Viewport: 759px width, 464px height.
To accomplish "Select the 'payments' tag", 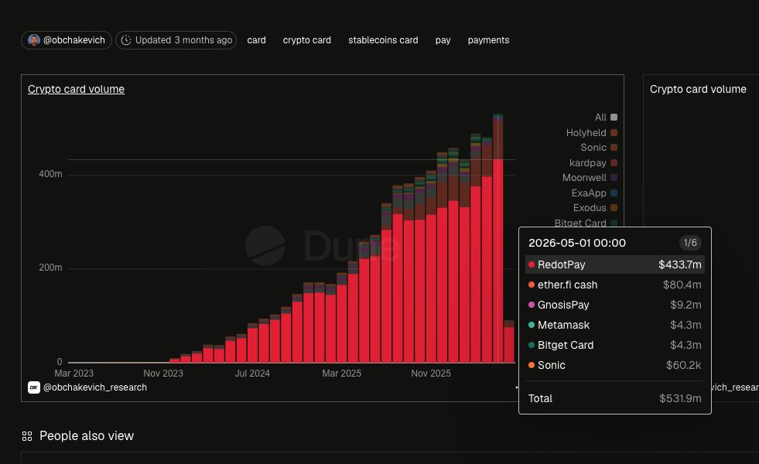I will (x=488, y=40).
